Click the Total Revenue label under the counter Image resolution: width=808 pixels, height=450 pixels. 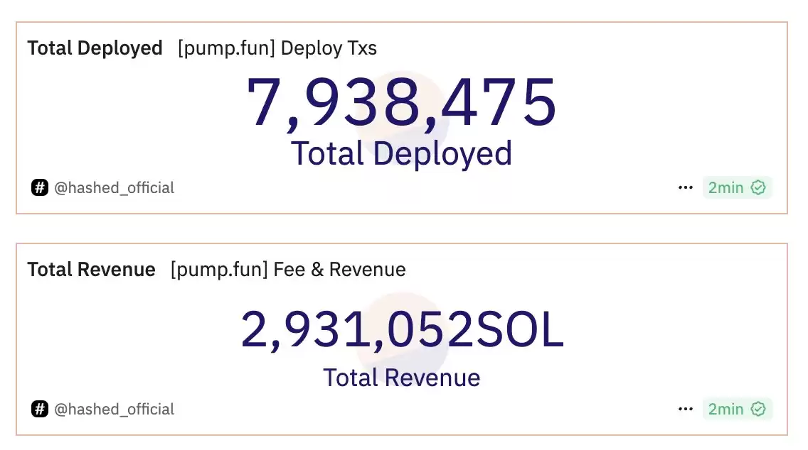click(401, 378)
